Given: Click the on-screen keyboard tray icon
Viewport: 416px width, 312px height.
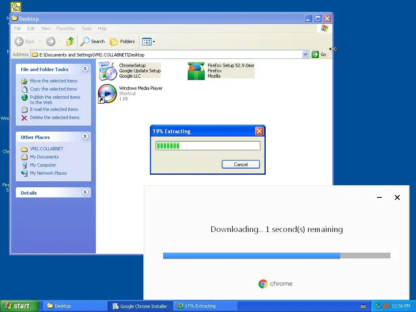Looking at the screenshot, I should point(363,306).
